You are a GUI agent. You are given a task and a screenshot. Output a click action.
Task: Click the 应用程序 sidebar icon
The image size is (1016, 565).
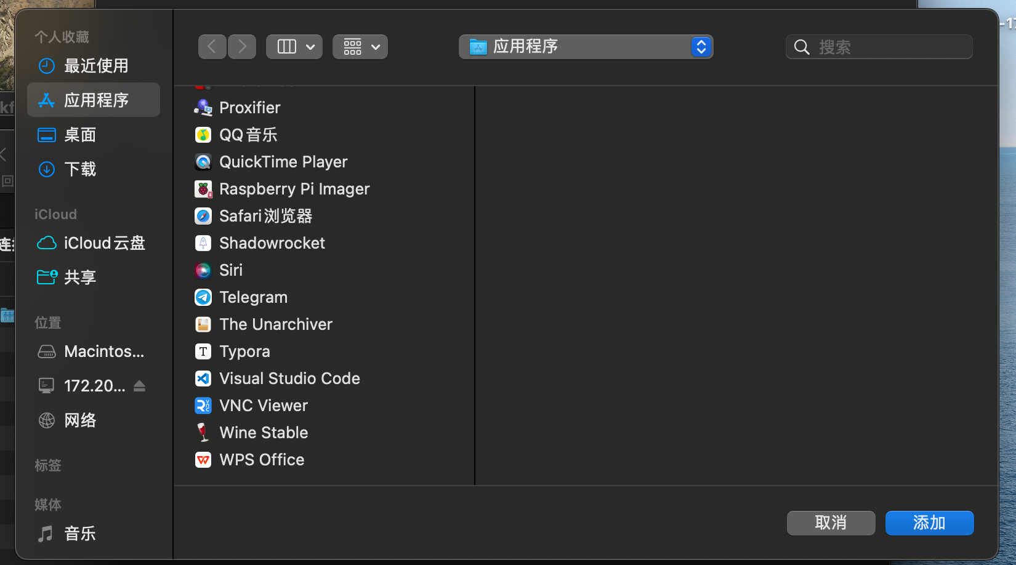pos(47,100)
